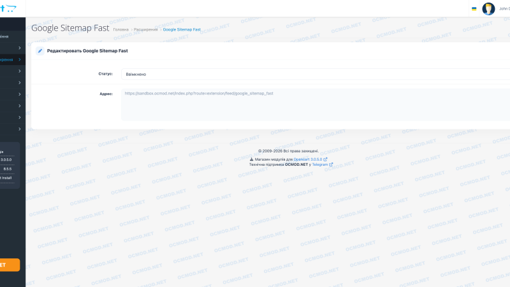The image size is (510, 287).
Task: Open the user avatar profile menu
Action: pyautogui.click(x=488, y=9)
